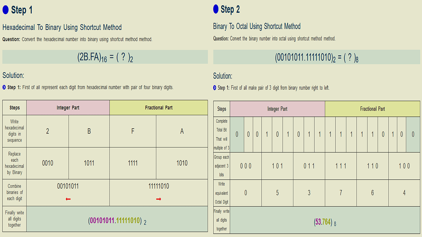Click the (00101011.11111010)2 = ( ? )8 equation
422x237 pixels.
click(x=316, y=58)
